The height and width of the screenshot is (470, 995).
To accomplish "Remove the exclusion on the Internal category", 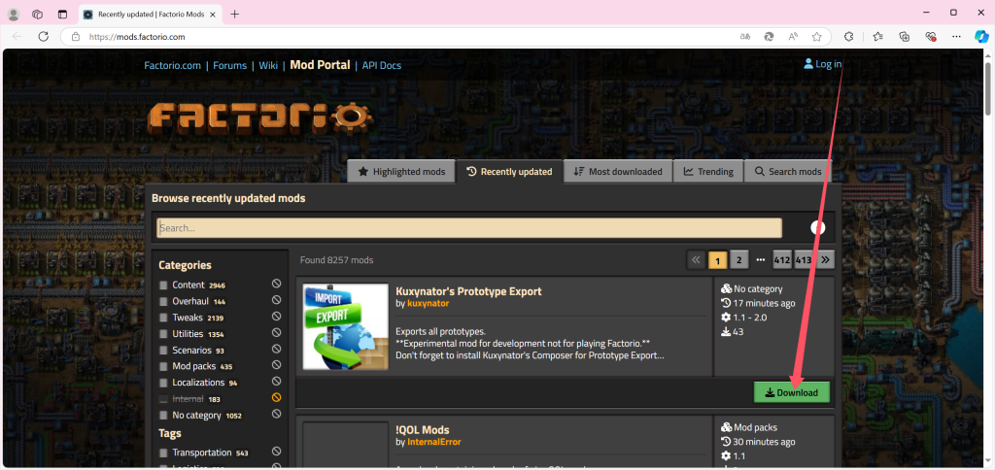I will (x=276, y=398).
